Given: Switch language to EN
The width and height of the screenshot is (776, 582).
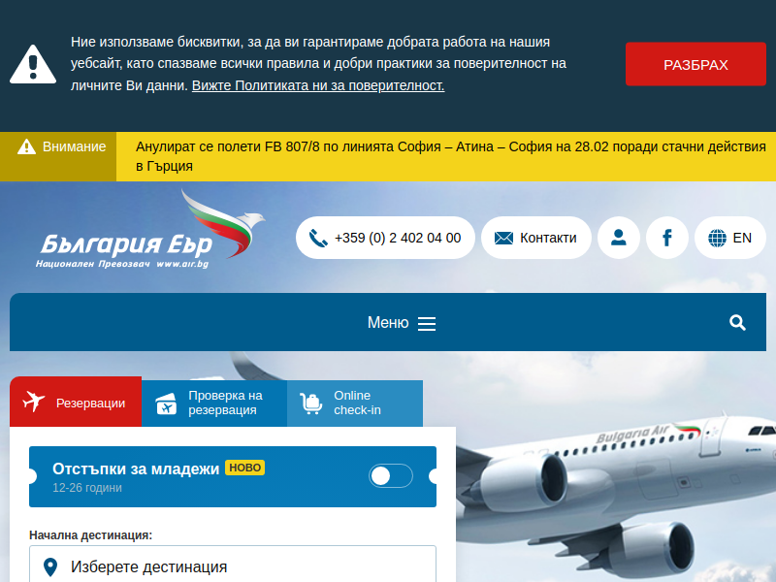Looking at the screenshot, I should [x=730, y=238].
